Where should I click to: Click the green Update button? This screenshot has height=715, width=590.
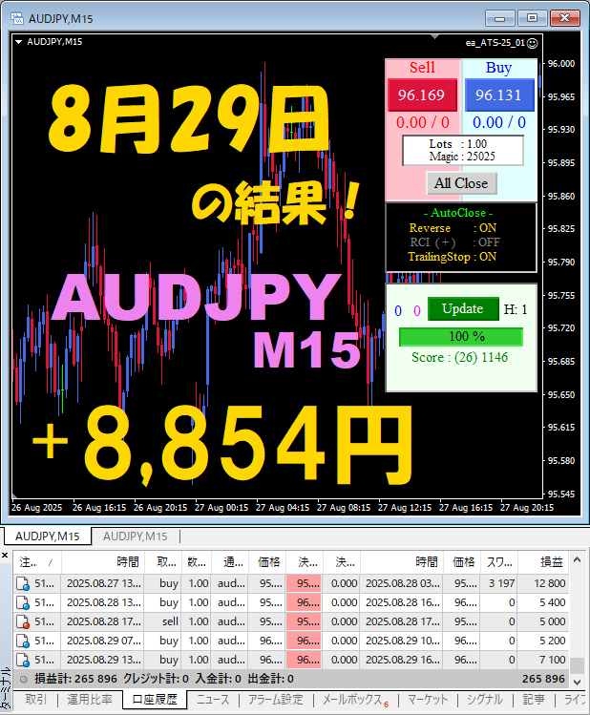point(463,308)
